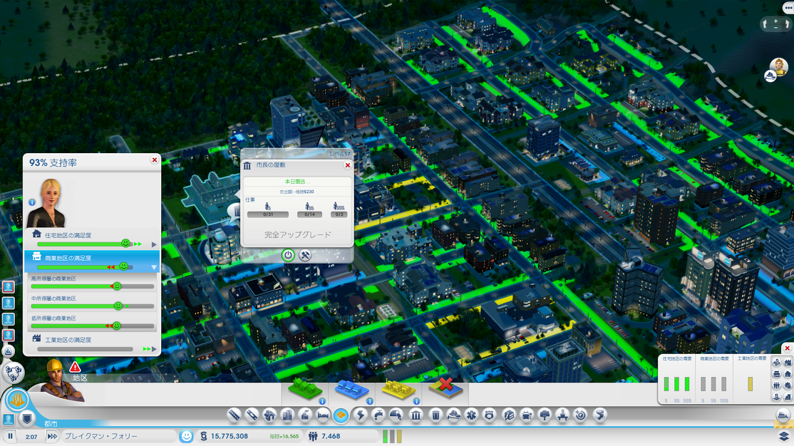Open the region view cluster icon

tap(13, 372)
